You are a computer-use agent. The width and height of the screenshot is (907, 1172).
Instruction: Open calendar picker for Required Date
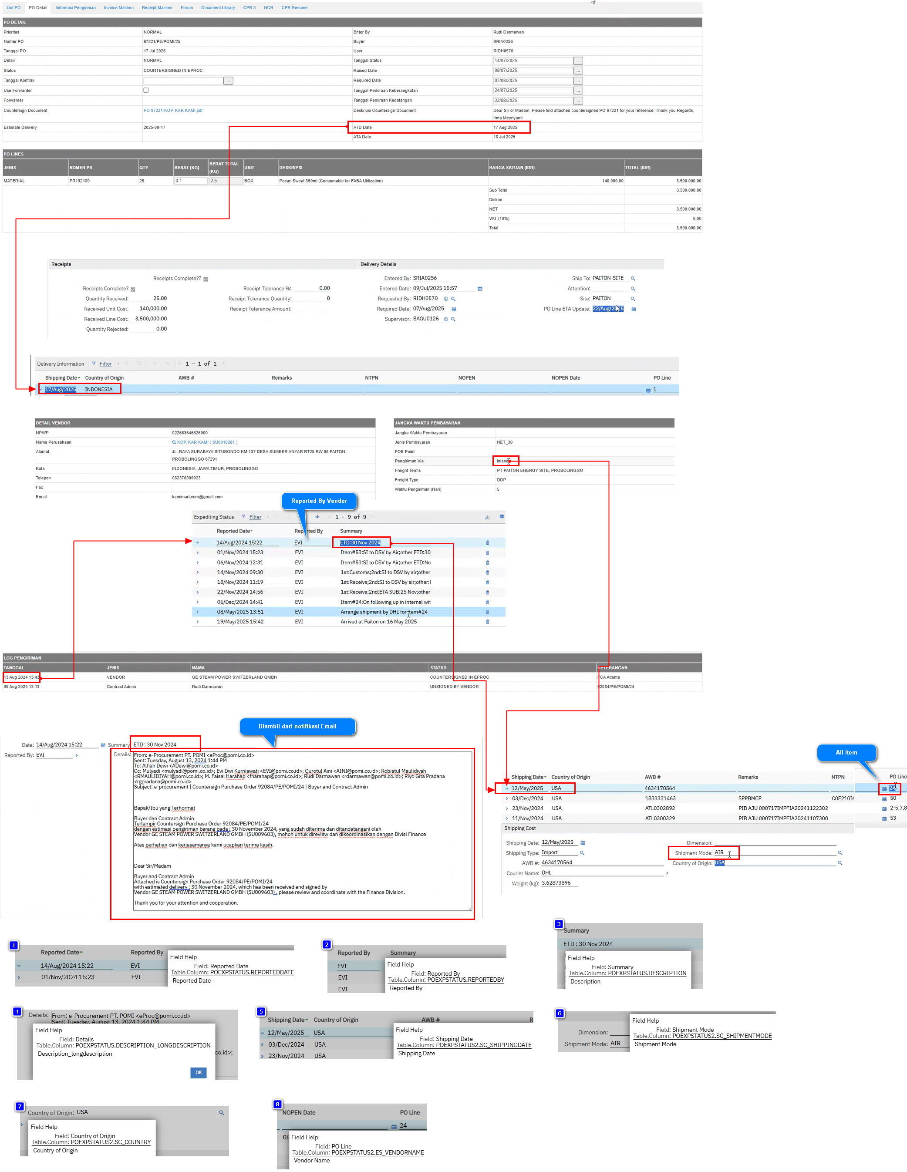coord(454,309)
